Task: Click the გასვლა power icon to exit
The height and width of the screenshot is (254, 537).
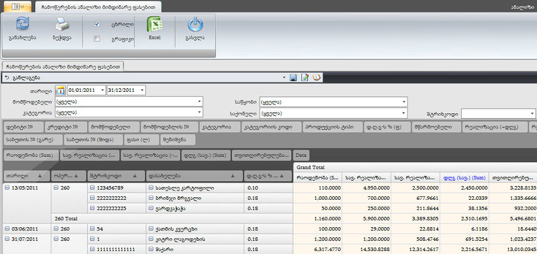Action: coord(195,25)
